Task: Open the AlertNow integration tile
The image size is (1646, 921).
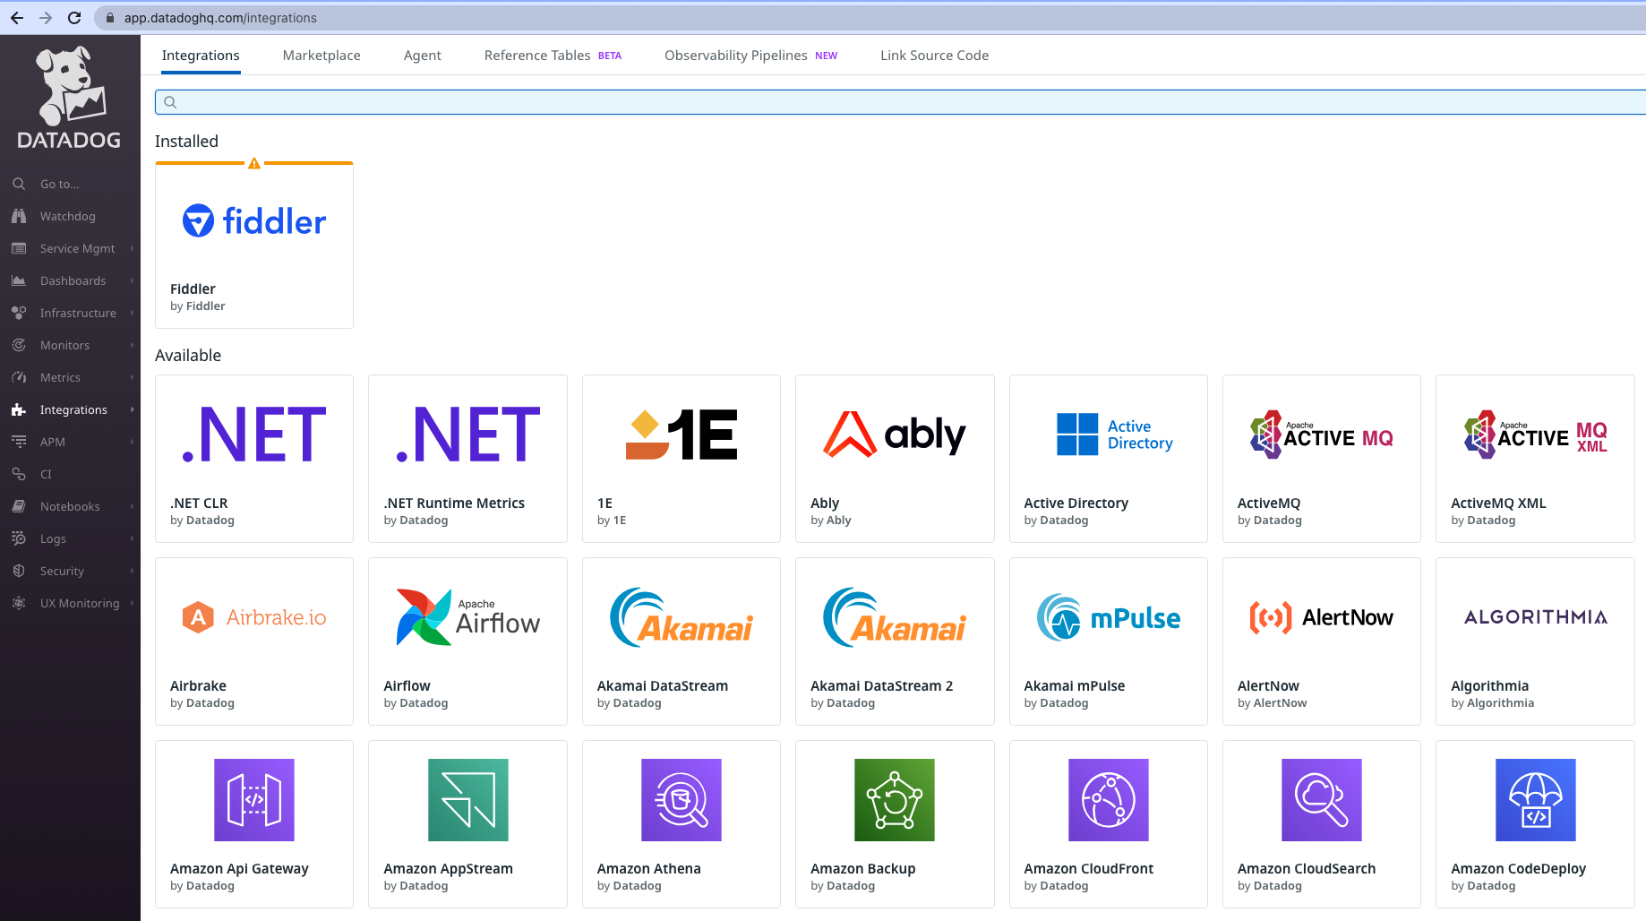Action: click(x=1322, y=641)
